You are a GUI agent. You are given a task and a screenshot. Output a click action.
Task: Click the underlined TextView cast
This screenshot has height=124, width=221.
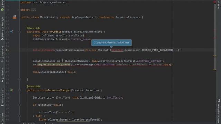click(63, 97)
